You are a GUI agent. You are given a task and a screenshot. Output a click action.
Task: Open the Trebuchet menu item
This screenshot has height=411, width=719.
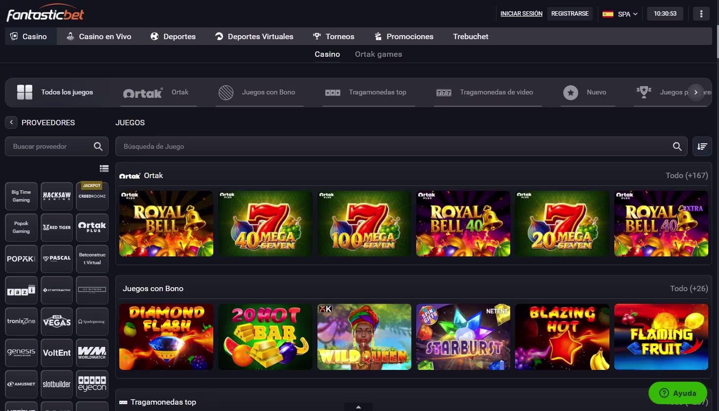[x=471, y=36]
